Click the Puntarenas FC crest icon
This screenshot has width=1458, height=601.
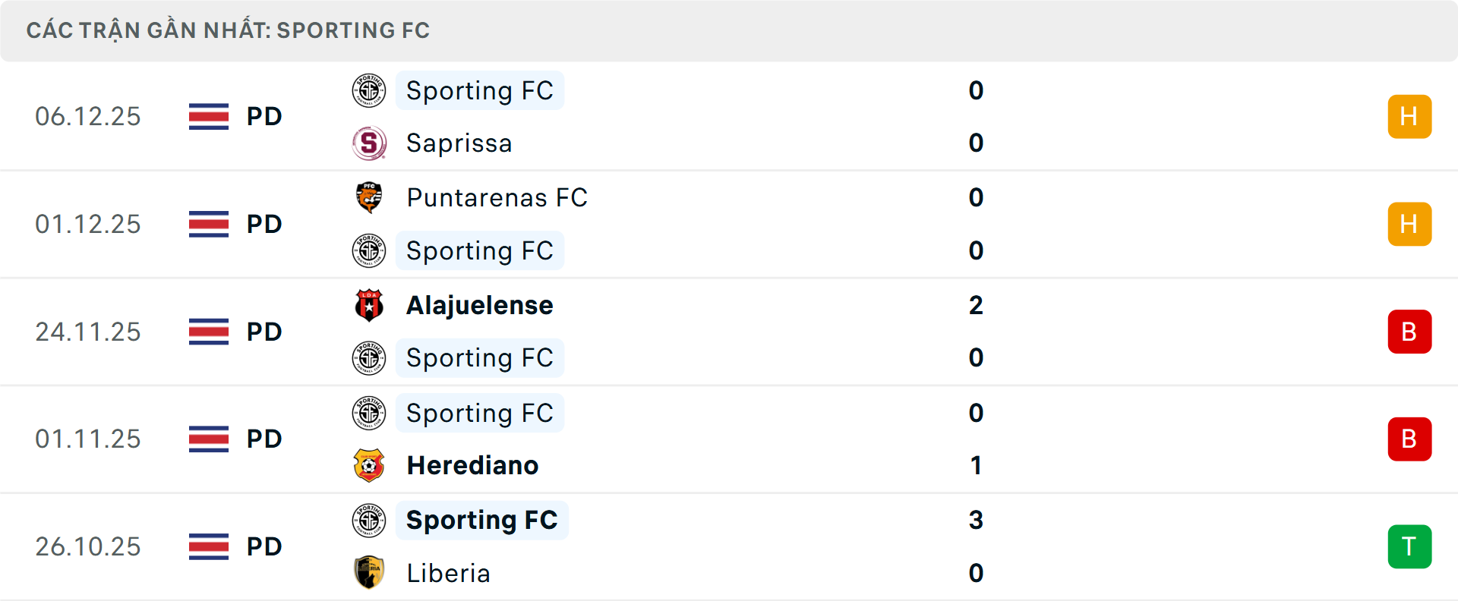[370, 198]
